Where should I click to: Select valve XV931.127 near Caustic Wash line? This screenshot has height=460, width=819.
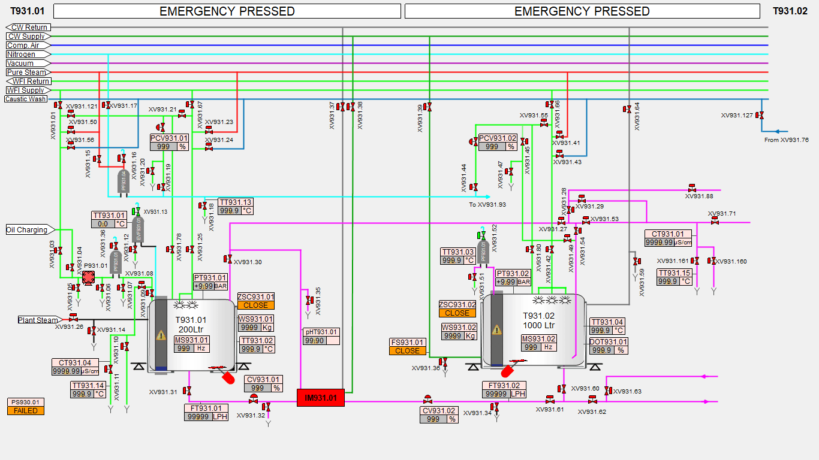[761, 115]
